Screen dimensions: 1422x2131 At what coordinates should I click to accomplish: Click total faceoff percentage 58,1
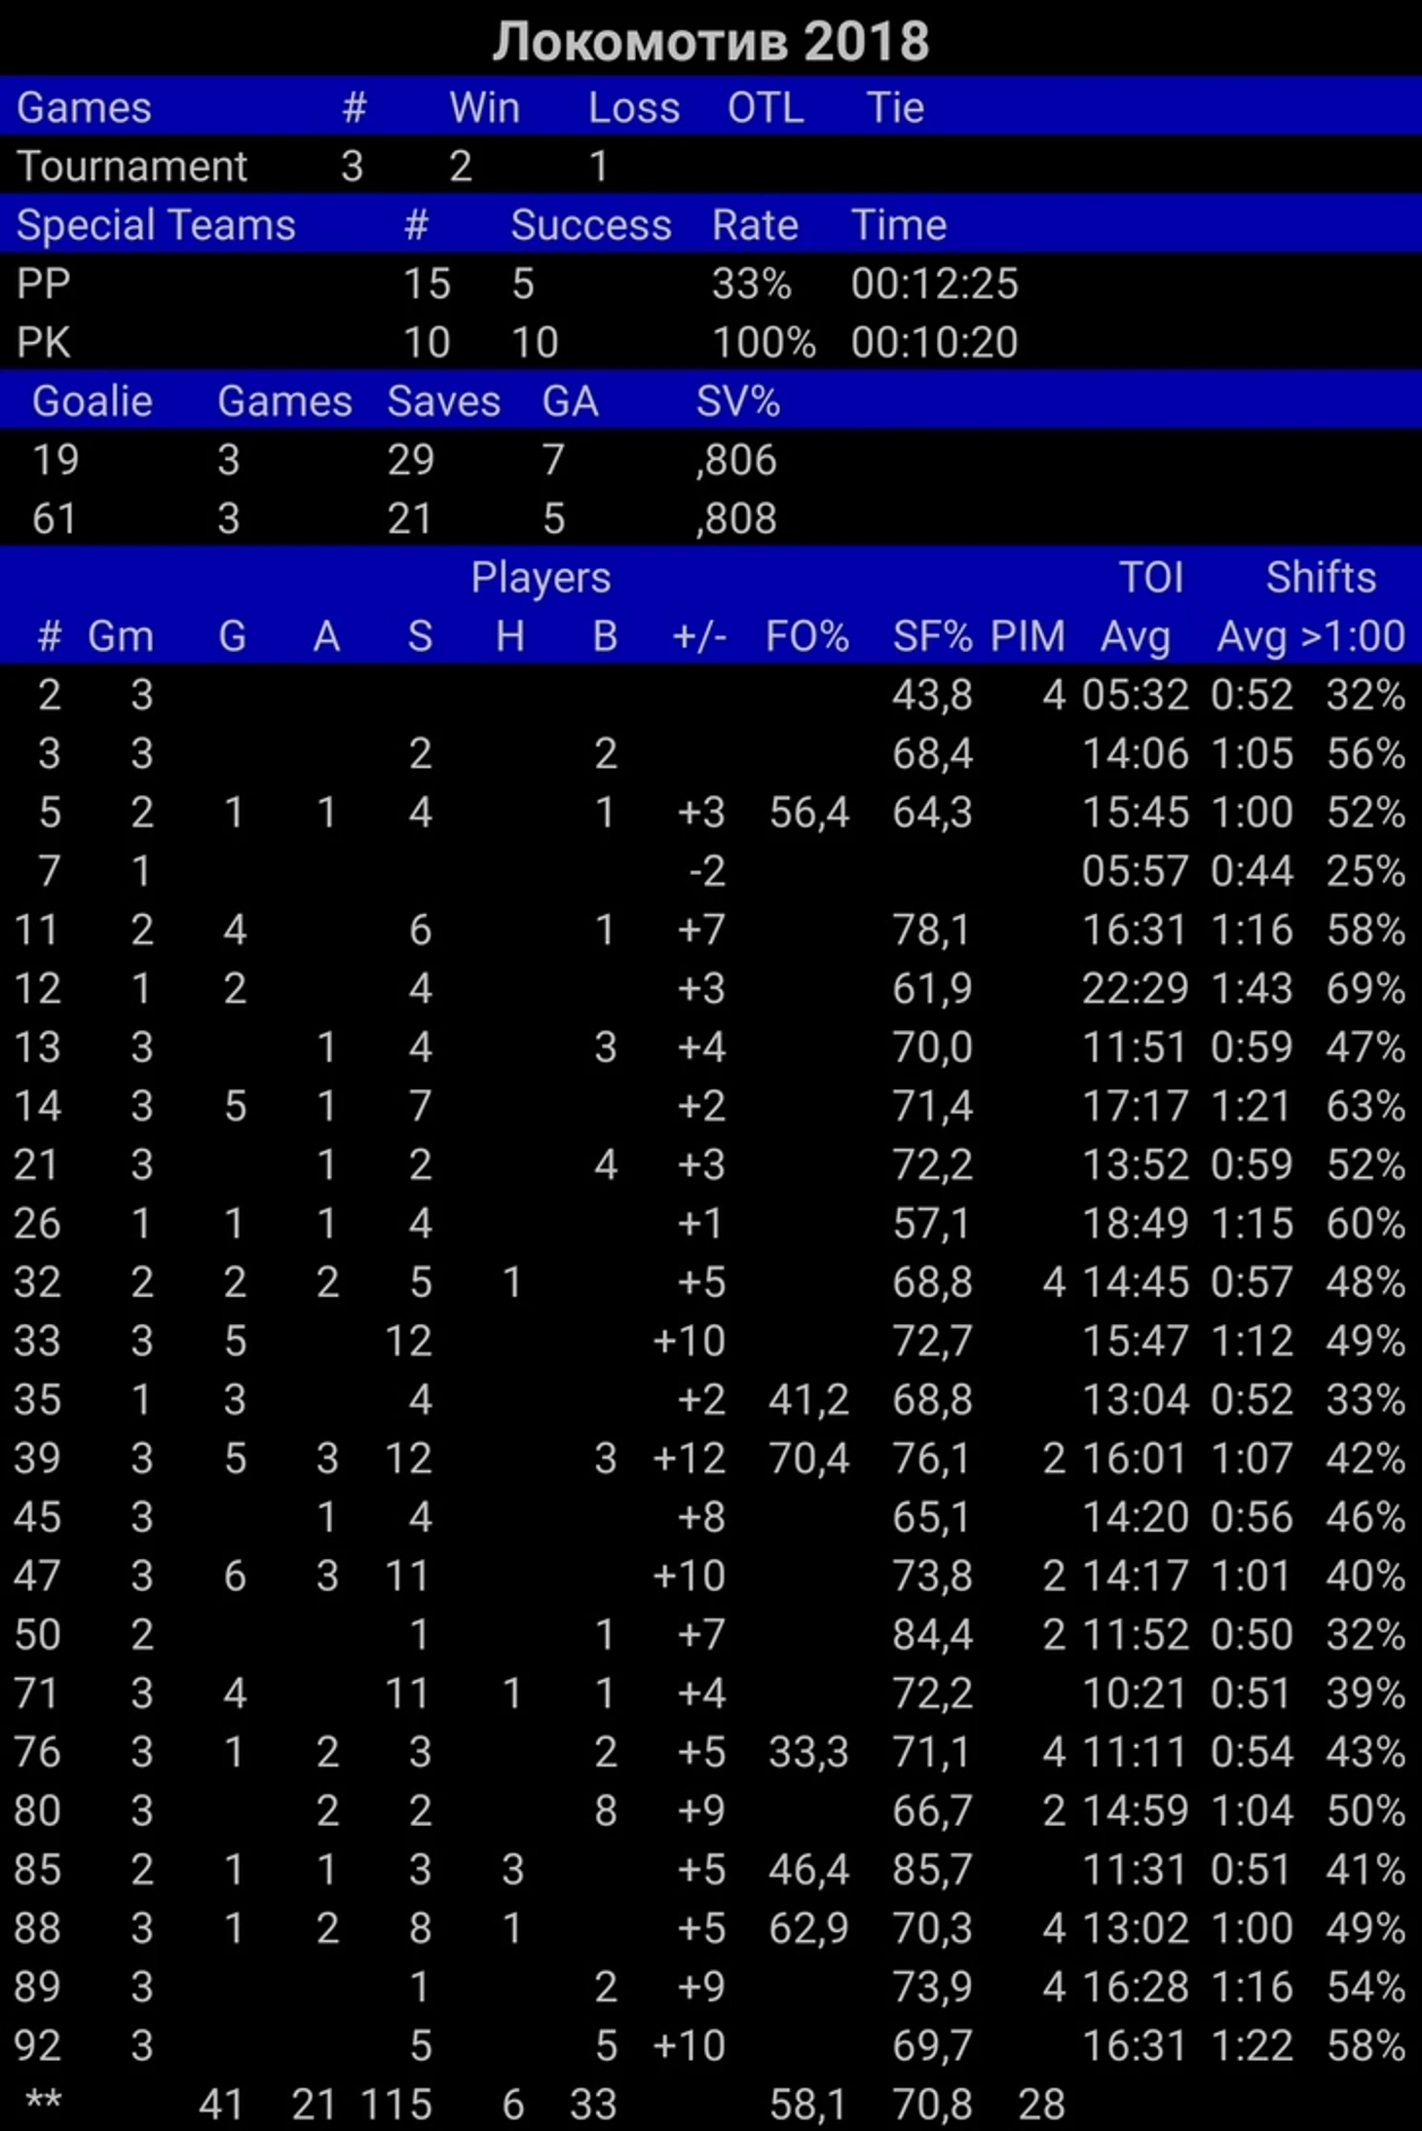click(x=808, y=2105)
